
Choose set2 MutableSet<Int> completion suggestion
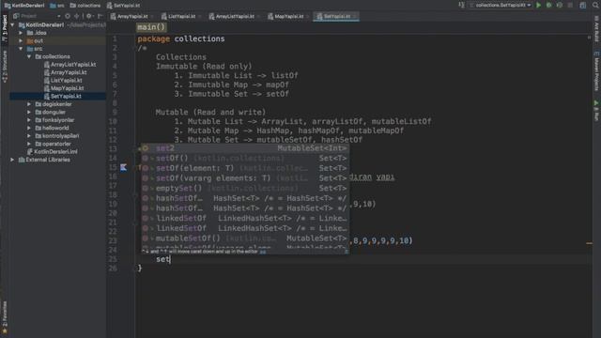[245, 148]
